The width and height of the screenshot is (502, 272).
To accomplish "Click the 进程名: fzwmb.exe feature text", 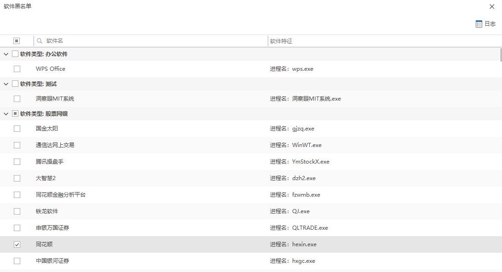I will point(295,195).
